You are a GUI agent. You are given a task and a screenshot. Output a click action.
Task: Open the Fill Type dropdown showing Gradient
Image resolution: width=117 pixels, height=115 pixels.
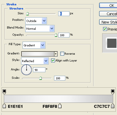tap(34, 45)
